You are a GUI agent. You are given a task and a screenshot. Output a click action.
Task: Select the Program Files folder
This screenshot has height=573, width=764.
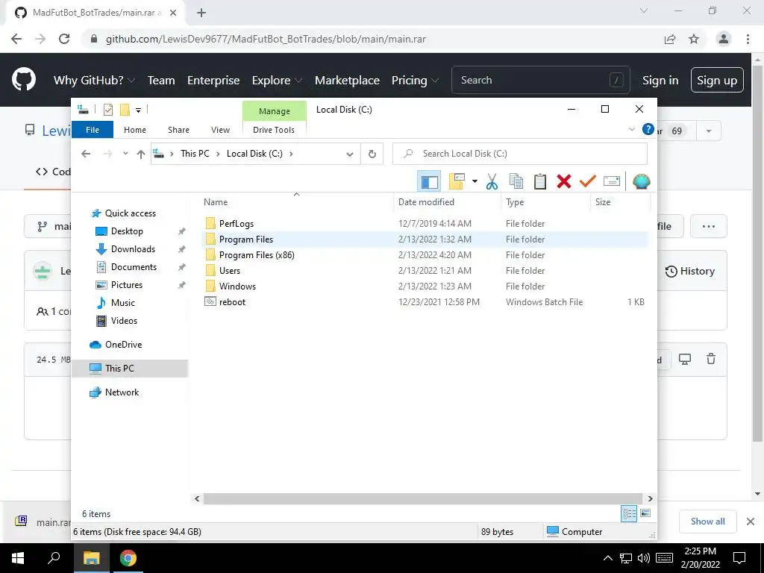(x=246, y=239)
